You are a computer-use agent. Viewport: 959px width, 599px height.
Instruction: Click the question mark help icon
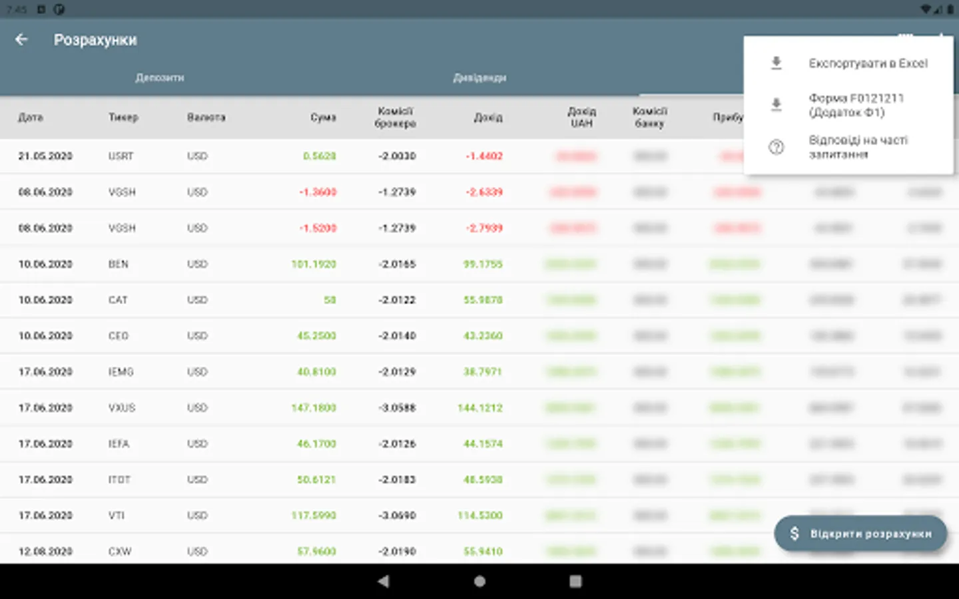click(776, 147)
